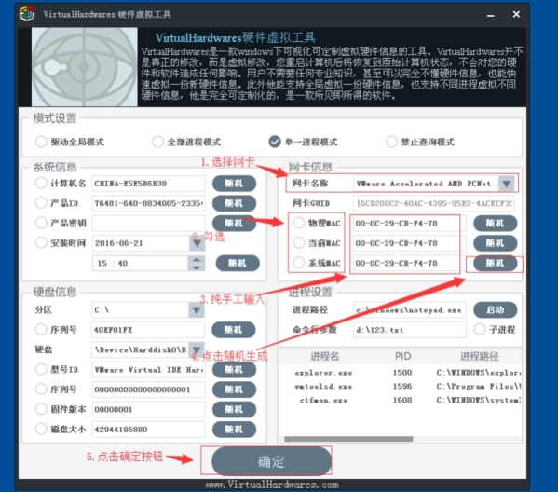Open the 网卡名称 adapter dropdown
This screenshot has width=558, height=492.
507,184
